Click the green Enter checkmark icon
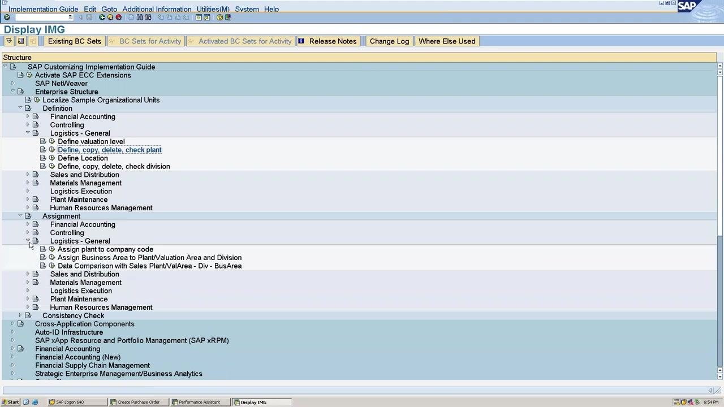This screenshot has width=724, height=407. point(7,18)
